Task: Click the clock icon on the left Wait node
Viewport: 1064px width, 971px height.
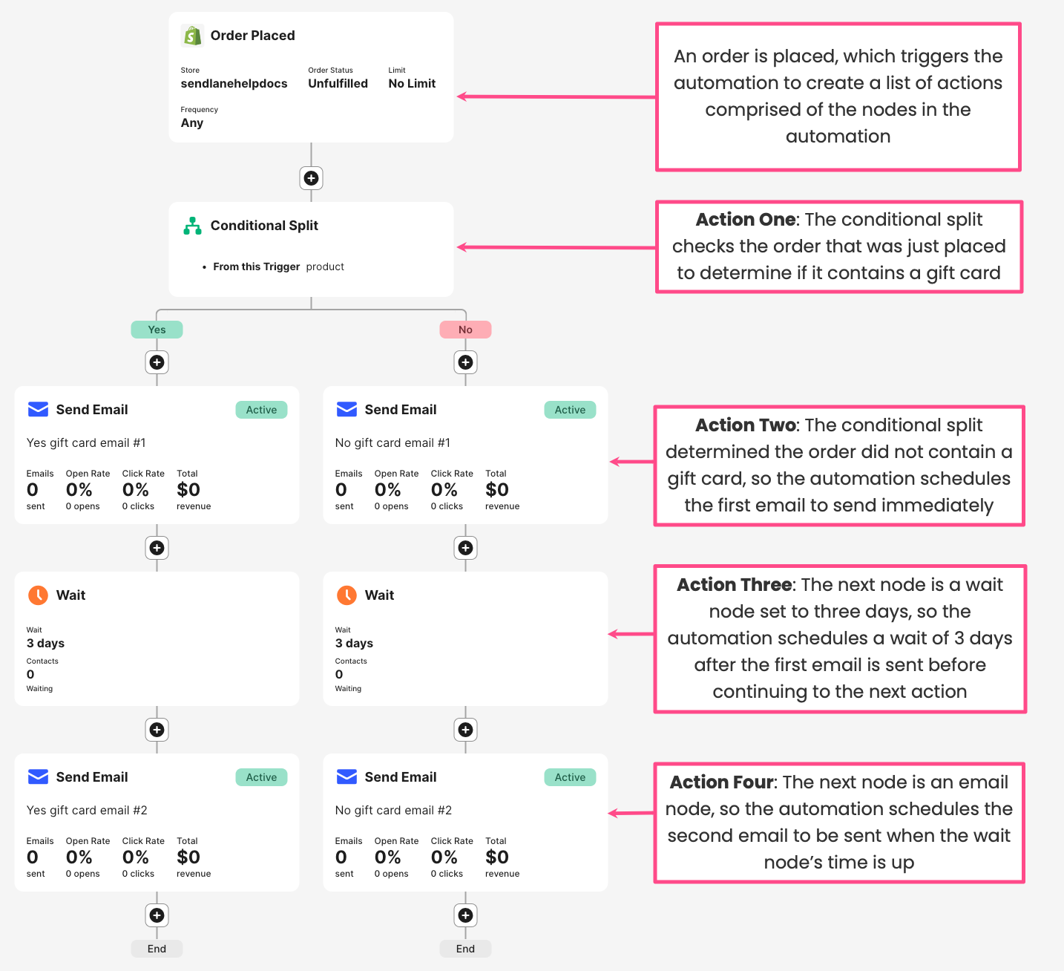Action: [38, 595]
